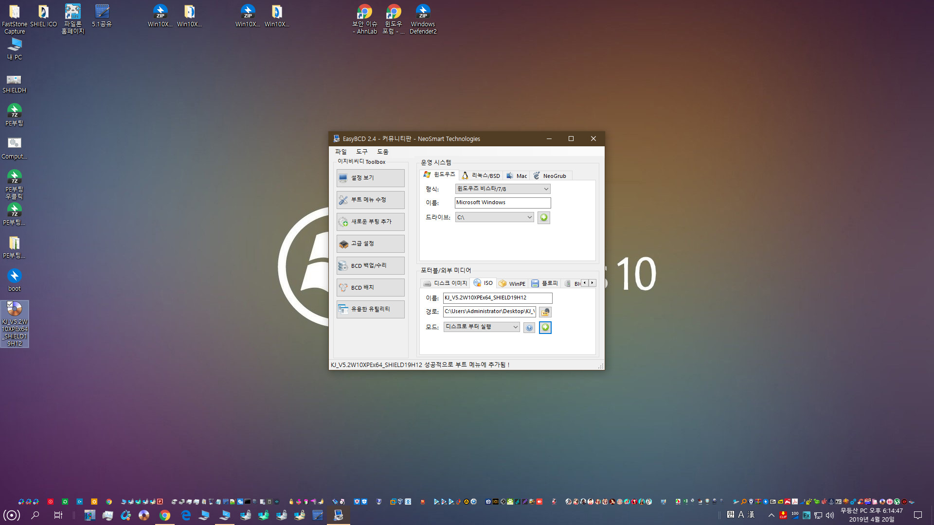This screenshot has height=525, width=934.
Task: Select the Windows Defender2 zip desktop icon
Action: tap(423, 19)
